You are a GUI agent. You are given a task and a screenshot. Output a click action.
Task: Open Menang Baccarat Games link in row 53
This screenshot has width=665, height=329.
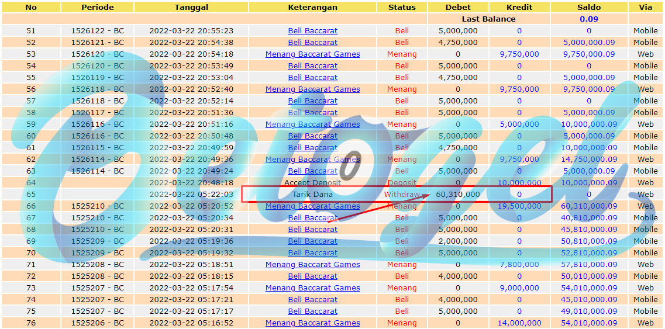pos(312,54)
